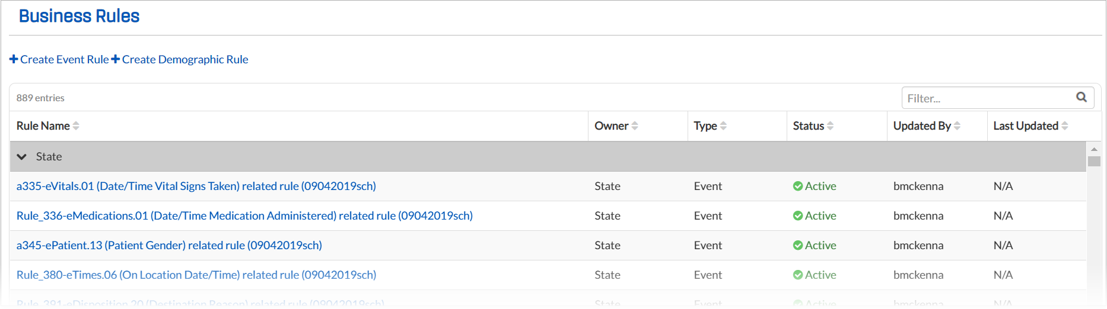This screenshot has height=309, width=1107.
Task: Click the plus icon before Create Event Rule
Action: click(14, 59)
